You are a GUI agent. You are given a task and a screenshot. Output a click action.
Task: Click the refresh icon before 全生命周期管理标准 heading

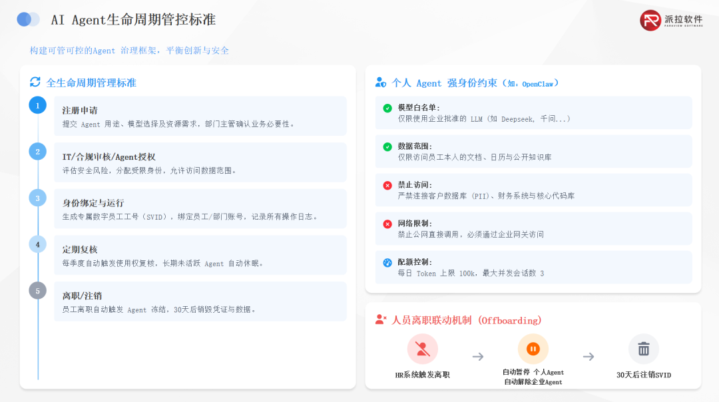[x=37, y=81]
